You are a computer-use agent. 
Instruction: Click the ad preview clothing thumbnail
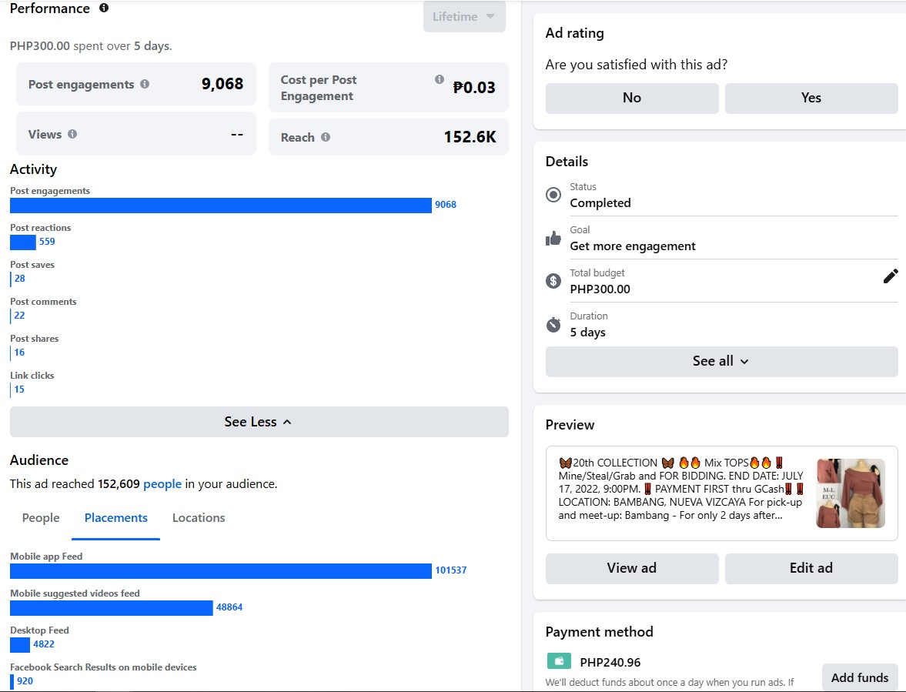coord(851,493)
